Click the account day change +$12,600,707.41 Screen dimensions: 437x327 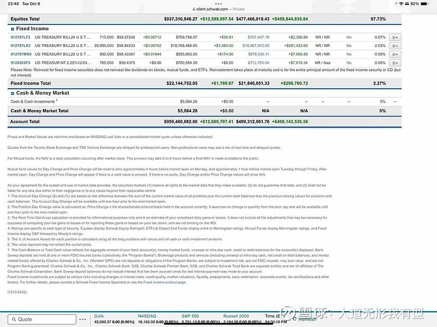pyautogui.click(x=216, y=122)
